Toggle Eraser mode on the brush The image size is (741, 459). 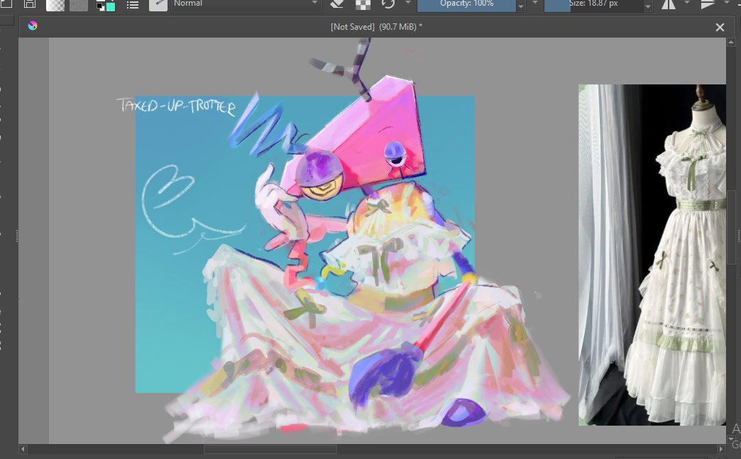(336, 4)
